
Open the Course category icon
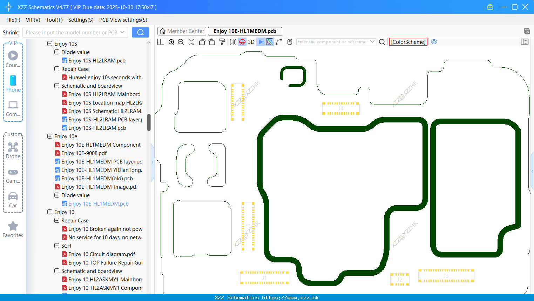(x=13, y=59)
